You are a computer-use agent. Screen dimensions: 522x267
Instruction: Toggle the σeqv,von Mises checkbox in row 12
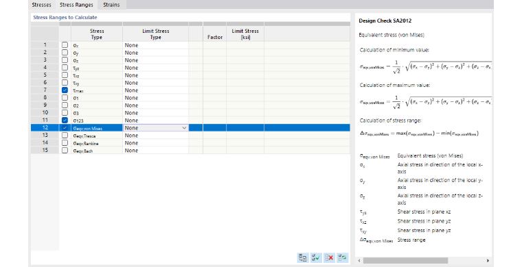tap(65, 128)
